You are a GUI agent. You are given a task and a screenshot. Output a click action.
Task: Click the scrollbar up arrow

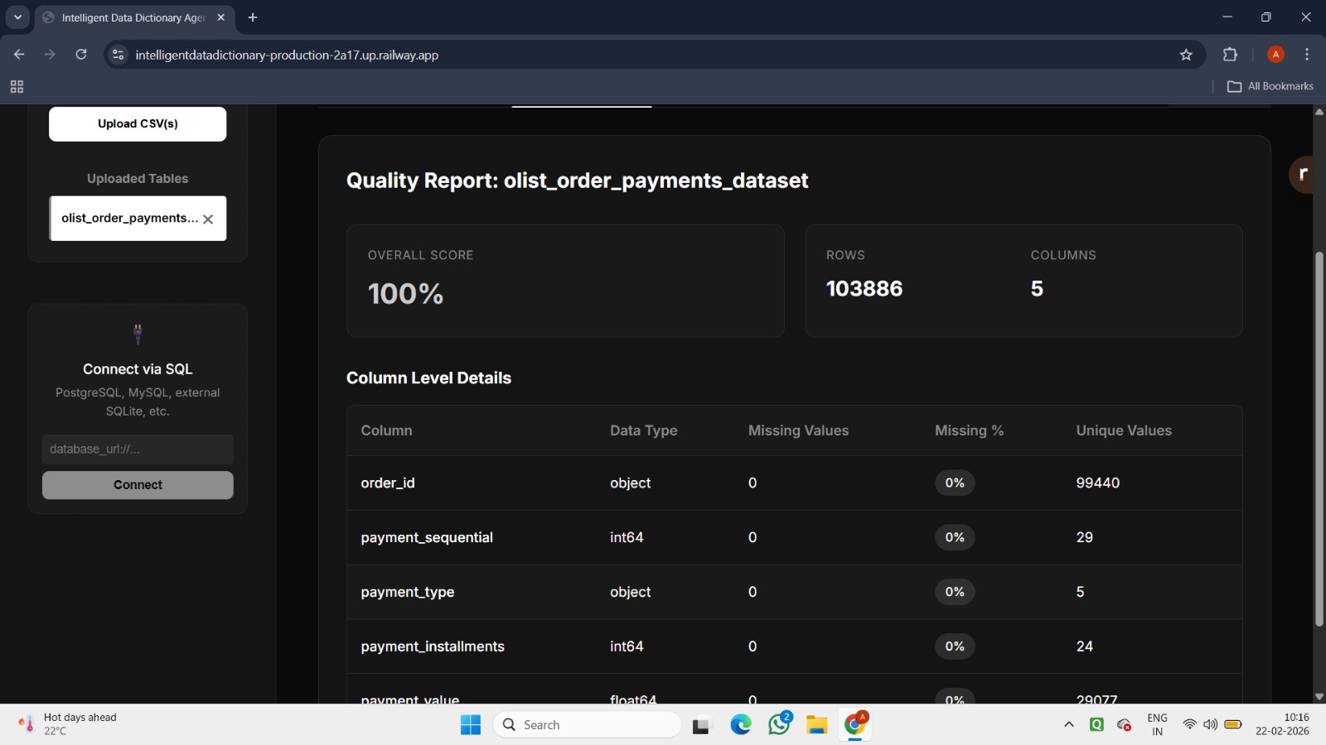pyautogui.click(x=1319, y=112)
